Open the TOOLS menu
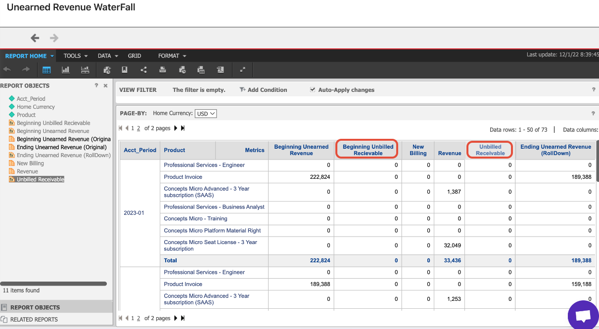 click(x=76, y=56)
